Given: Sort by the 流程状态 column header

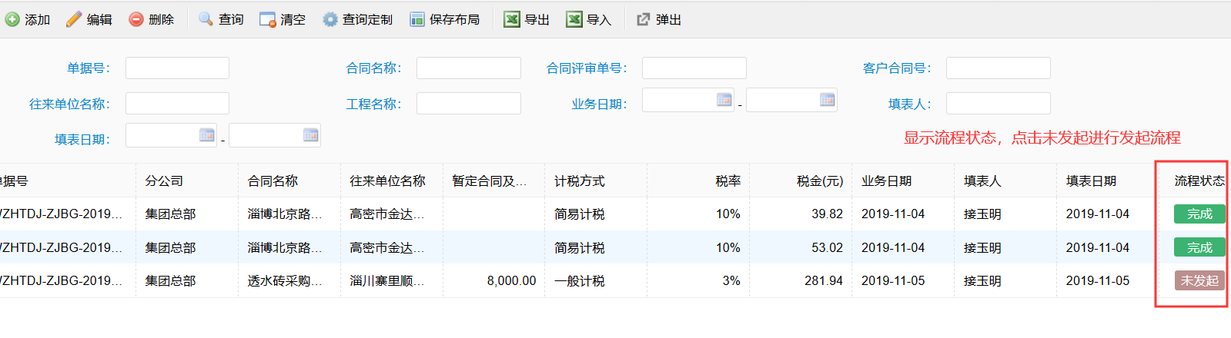Looking at the screenshot, I should pos(1199,181).
